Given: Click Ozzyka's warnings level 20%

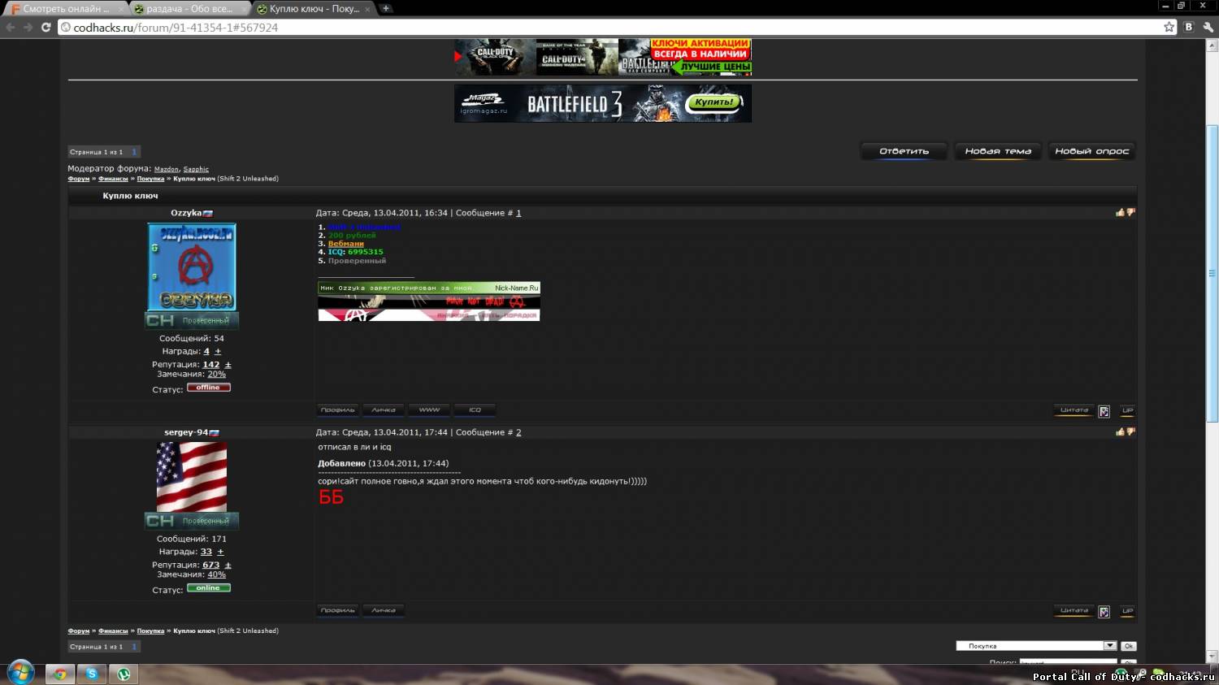Looking at the screenshot, I should tap(216, 374).
